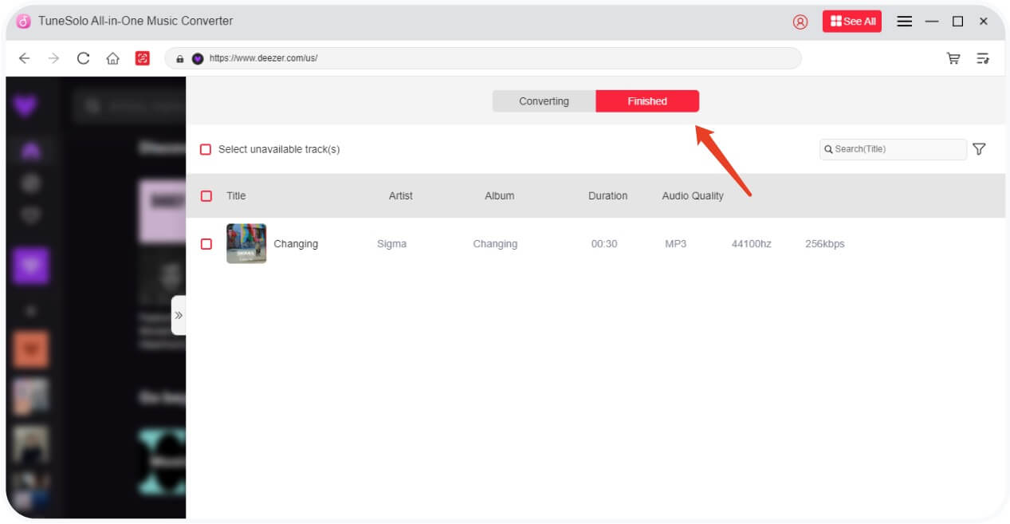Reload the page

point(83,58)
